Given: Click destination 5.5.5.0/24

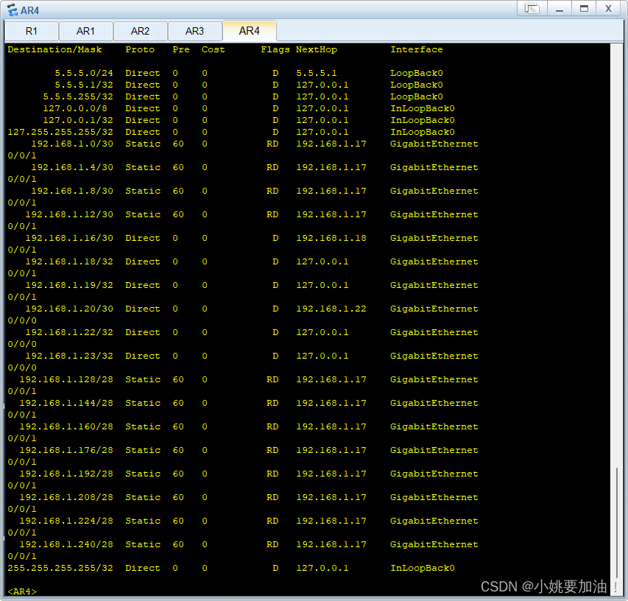Looking at the screenshot, I should (x=84, y=74).
